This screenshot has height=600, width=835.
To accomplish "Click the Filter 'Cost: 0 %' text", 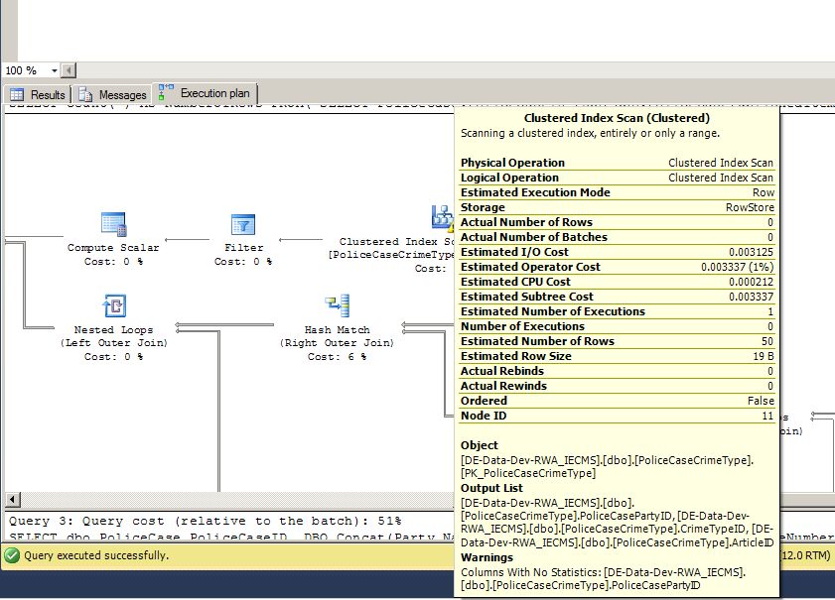I will 243,261.
